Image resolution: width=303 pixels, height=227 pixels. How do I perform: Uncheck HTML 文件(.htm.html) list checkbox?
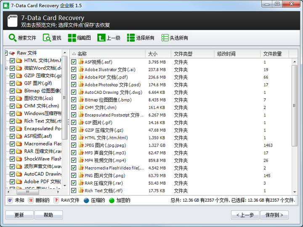tap(74, 137)
